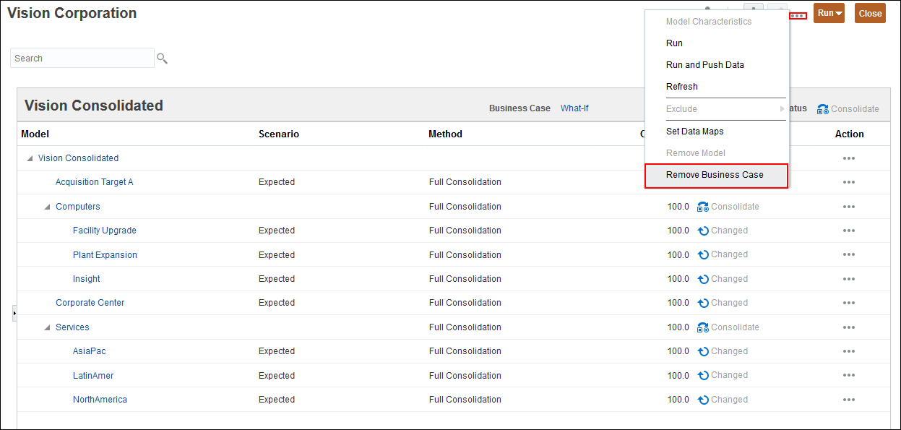Open the Action ellipsis for LatinAmer
The height and width of the screenshot is (430, 901).
coord(849,375)
